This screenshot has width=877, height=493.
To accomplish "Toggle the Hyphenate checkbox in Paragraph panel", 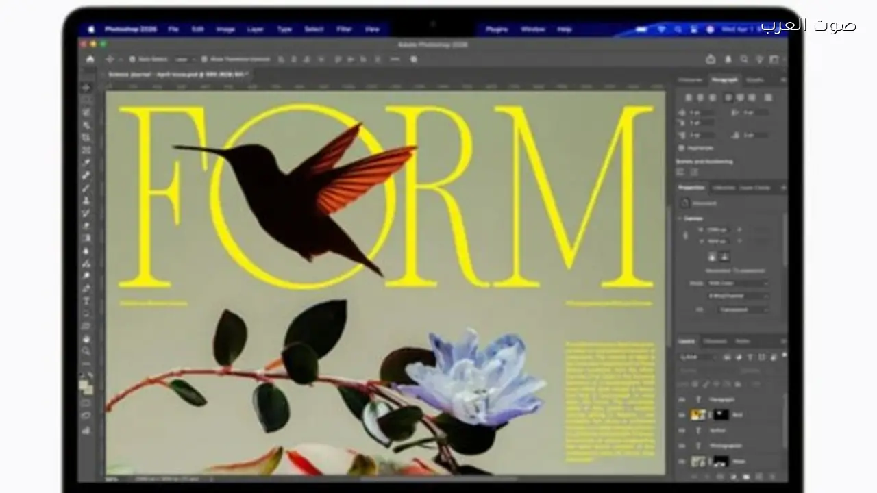I will tap(681, 148).
